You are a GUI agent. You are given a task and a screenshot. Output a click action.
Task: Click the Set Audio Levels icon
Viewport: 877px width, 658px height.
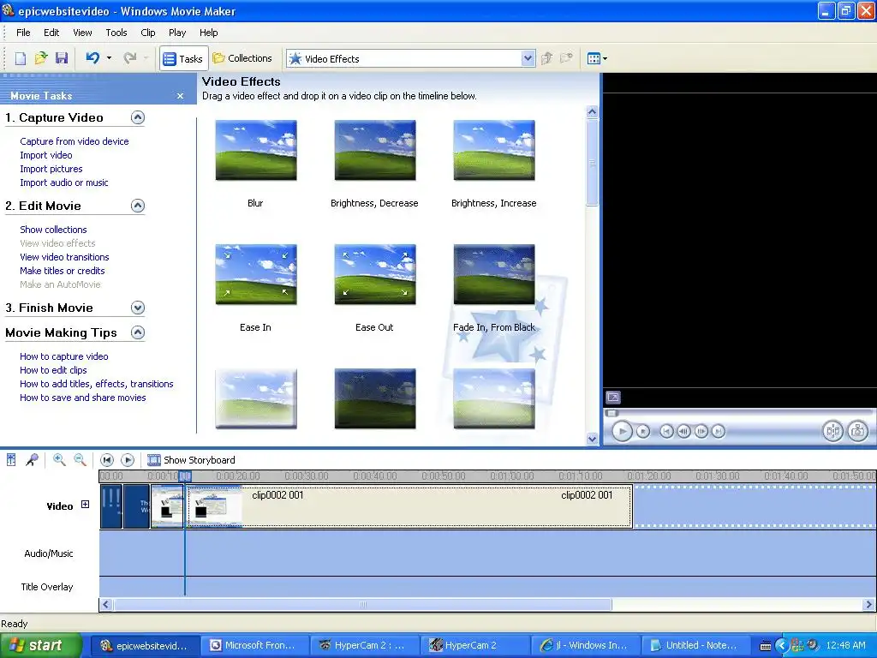[10, 460]
